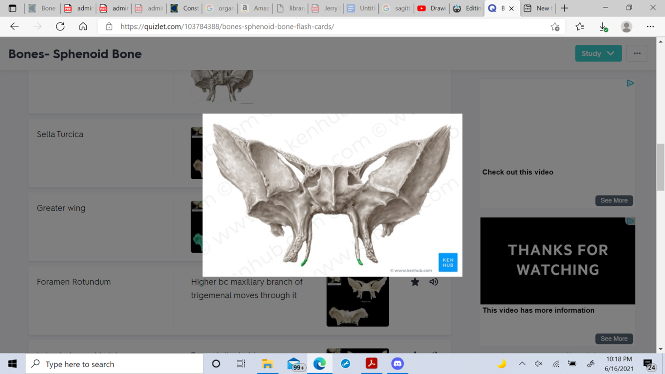Click the scrollbar down arrow

[661, 349]
